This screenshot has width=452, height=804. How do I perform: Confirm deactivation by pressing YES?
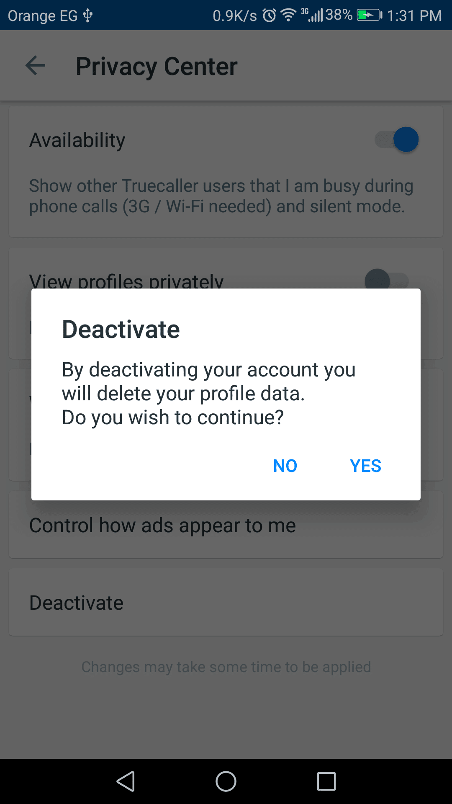(365, 466)
